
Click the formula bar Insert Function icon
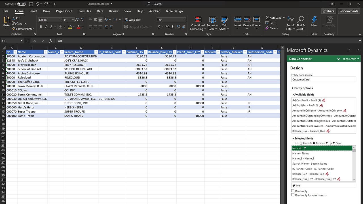tap(51, 41)
